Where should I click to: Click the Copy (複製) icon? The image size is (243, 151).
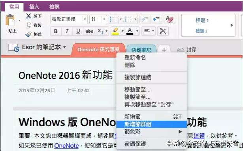[28, 25]
